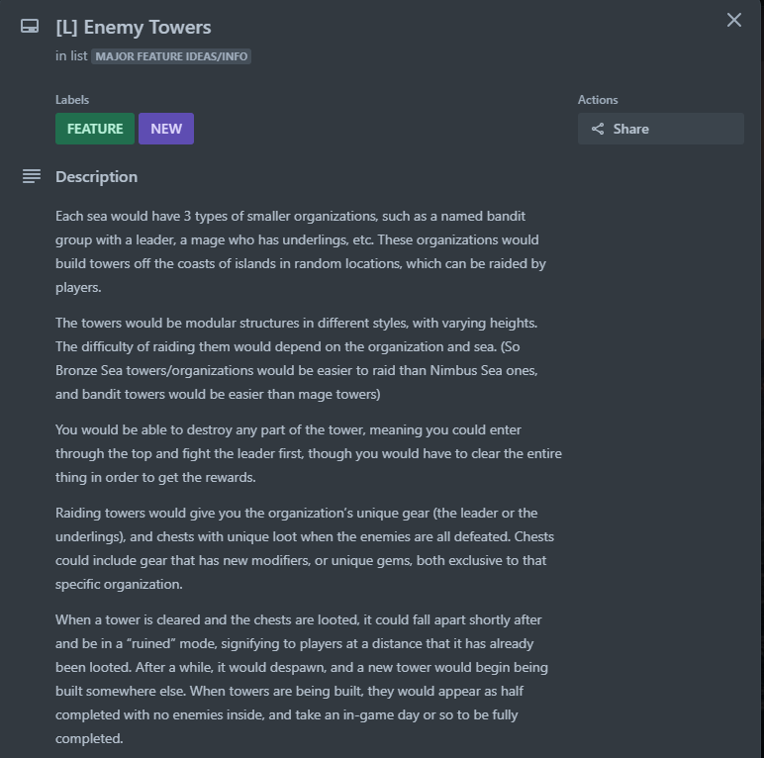764x758 pixels.
Task: Click the final word "completed." of the description
Action: tap(89, 738)
